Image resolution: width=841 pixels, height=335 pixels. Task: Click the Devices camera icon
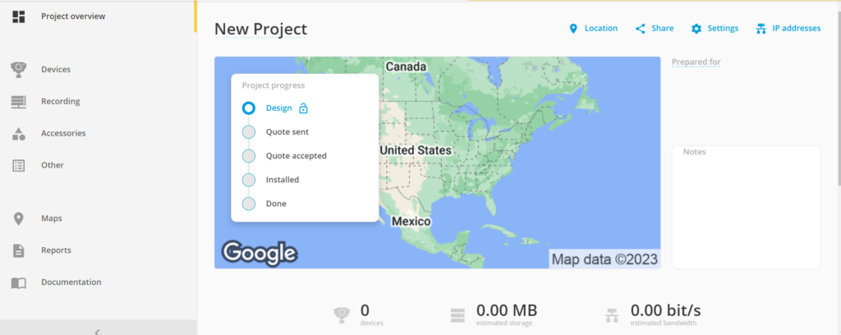(x=18, y=70)
